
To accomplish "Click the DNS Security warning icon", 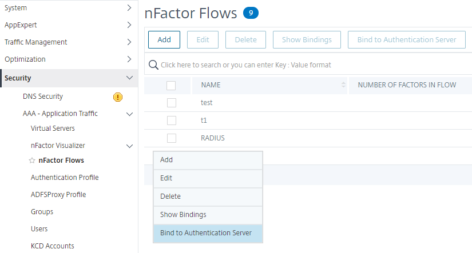I will [118, 97].
